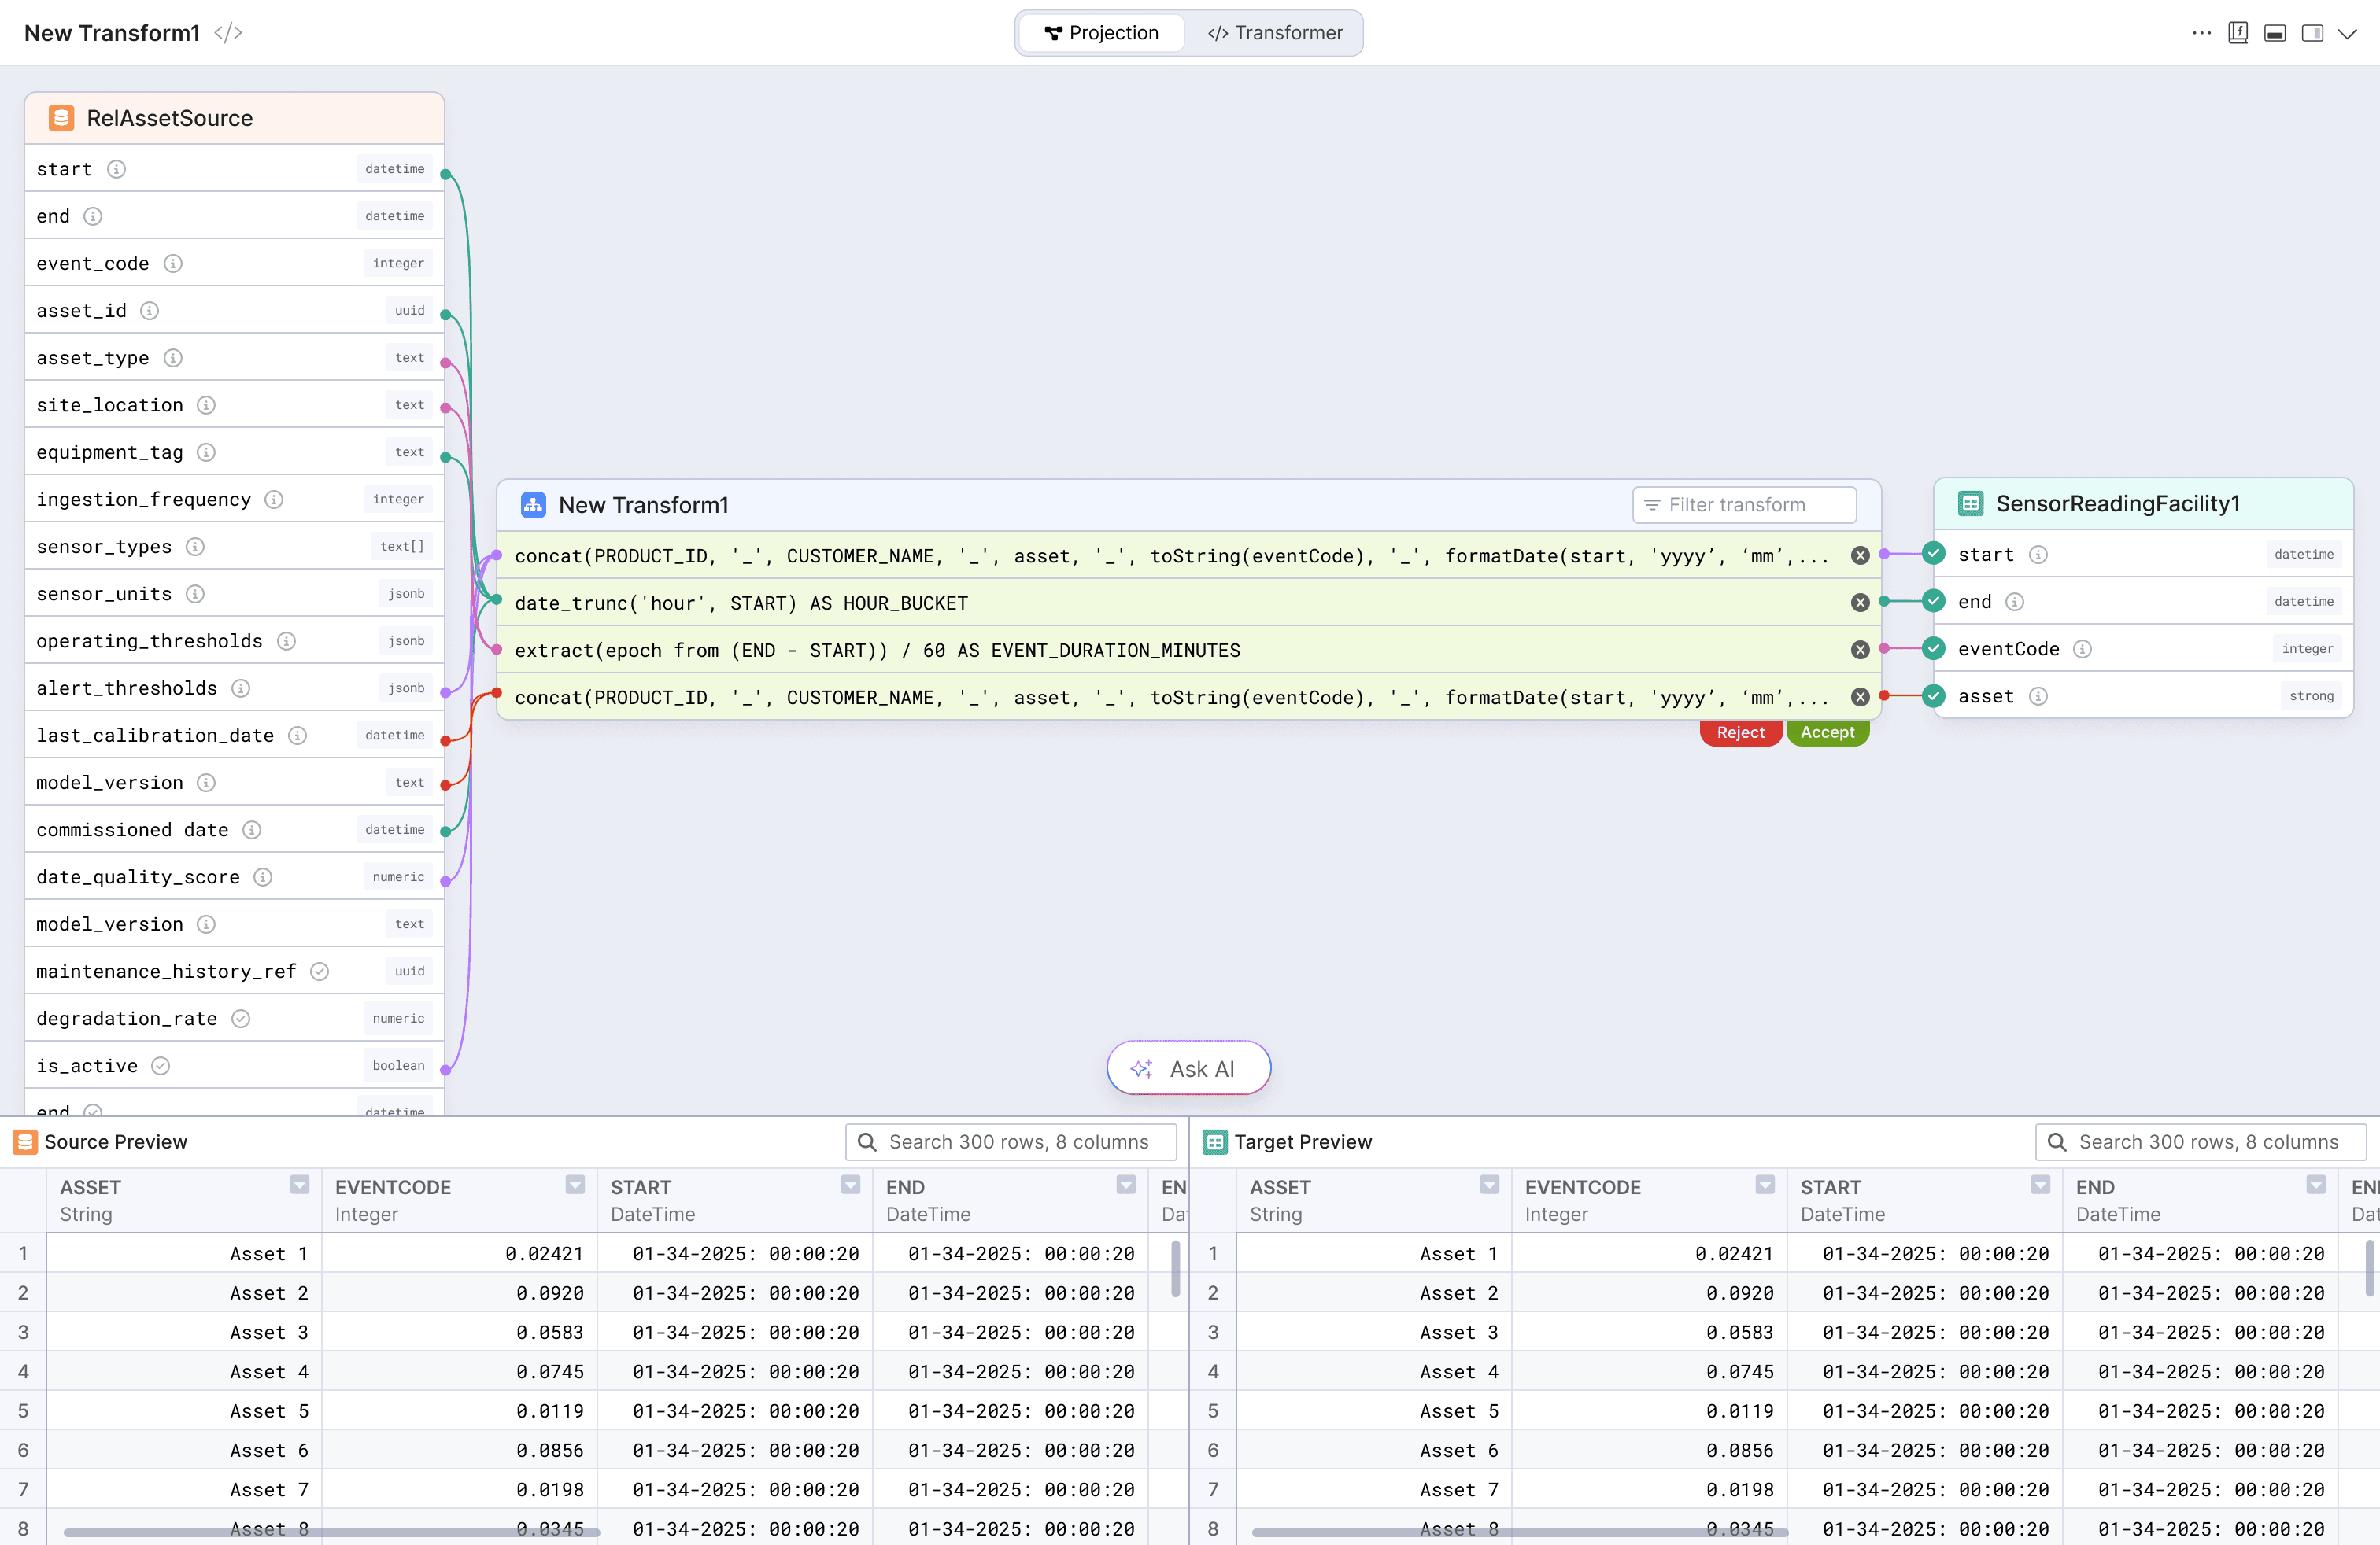The width and height of the screenshot is (2380, 1545).
Task: Click the Ask AI button
Action: tap(1188, 1067)
